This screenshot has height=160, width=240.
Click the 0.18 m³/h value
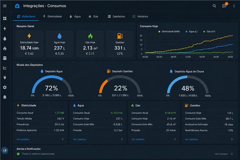pyautogui.click(x=170, y=113)
